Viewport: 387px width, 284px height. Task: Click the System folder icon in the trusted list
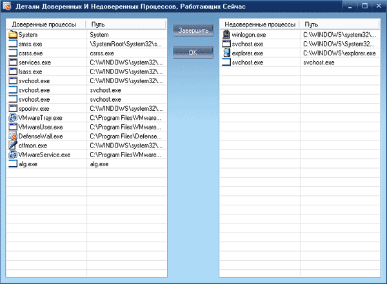13,35
